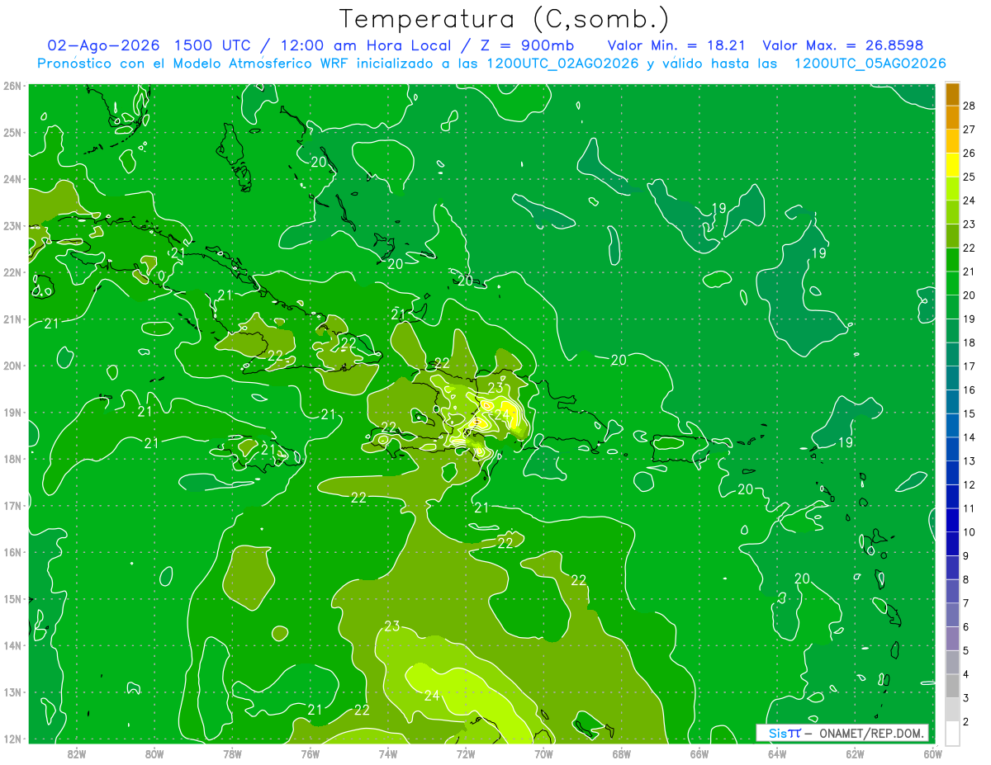The width and height of the screenshot is (991, 765).
Task: Click the "ONAMET/REP.DOM." credit label
Action: pyautogui.click(x=870, y=734)
